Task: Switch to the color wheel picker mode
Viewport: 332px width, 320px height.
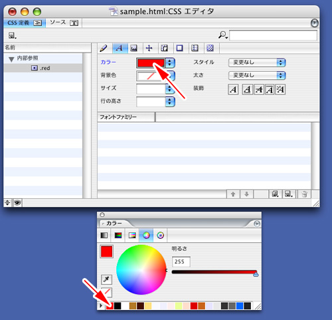Action: pyautogui.click(x=146, y=235)
